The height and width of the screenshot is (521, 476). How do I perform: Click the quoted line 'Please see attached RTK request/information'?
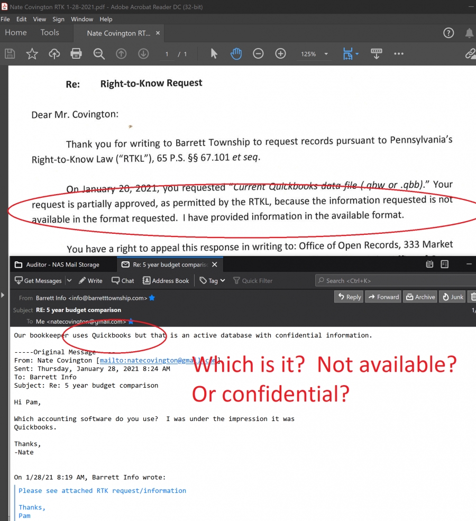click(102, 491)
